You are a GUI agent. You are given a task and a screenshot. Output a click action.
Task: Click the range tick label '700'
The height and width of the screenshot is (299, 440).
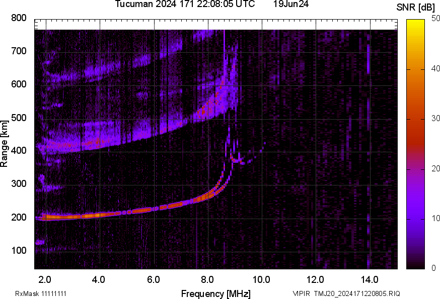[19, 51]
